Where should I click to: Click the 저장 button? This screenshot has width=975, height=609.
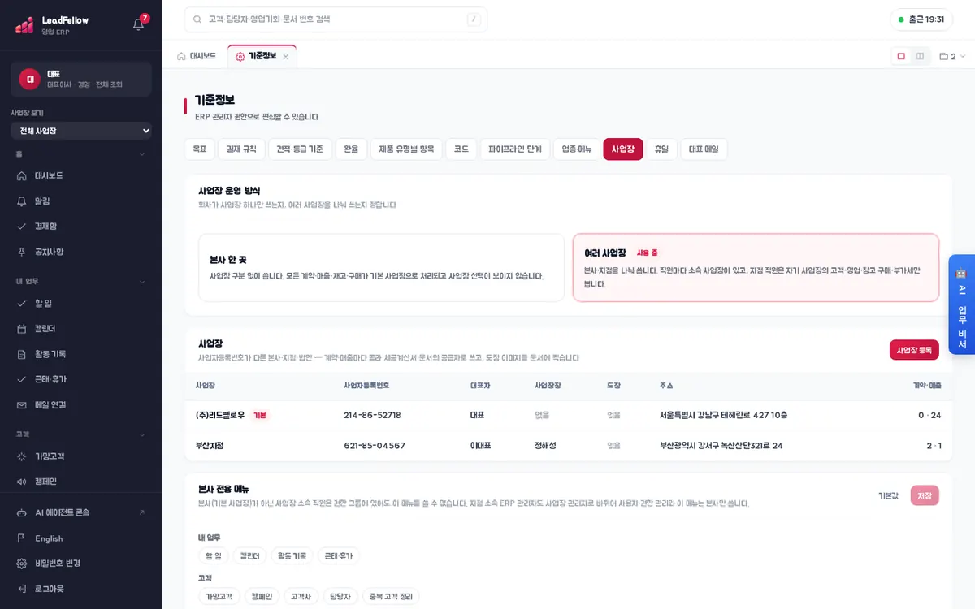(925, 495)
